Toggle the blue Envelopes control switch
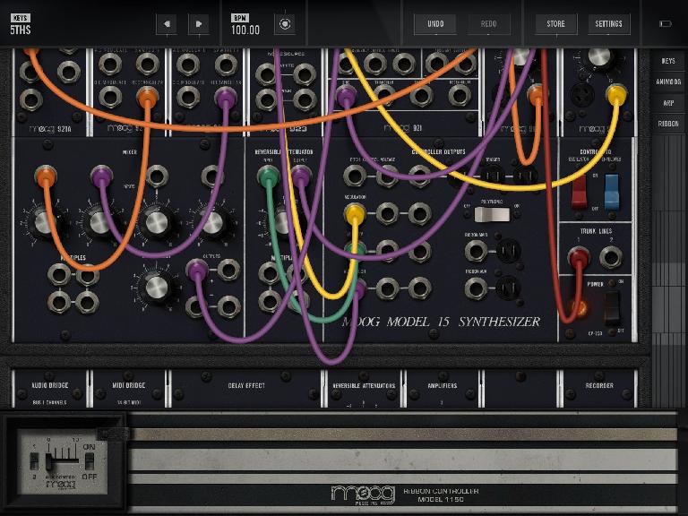688x516 pixels. click(612, 192)
